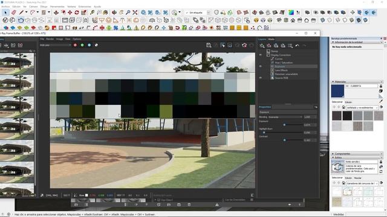Select the Lens Effects layer
The height and width of the screenshot is (217, 387).
pos(281,70)
